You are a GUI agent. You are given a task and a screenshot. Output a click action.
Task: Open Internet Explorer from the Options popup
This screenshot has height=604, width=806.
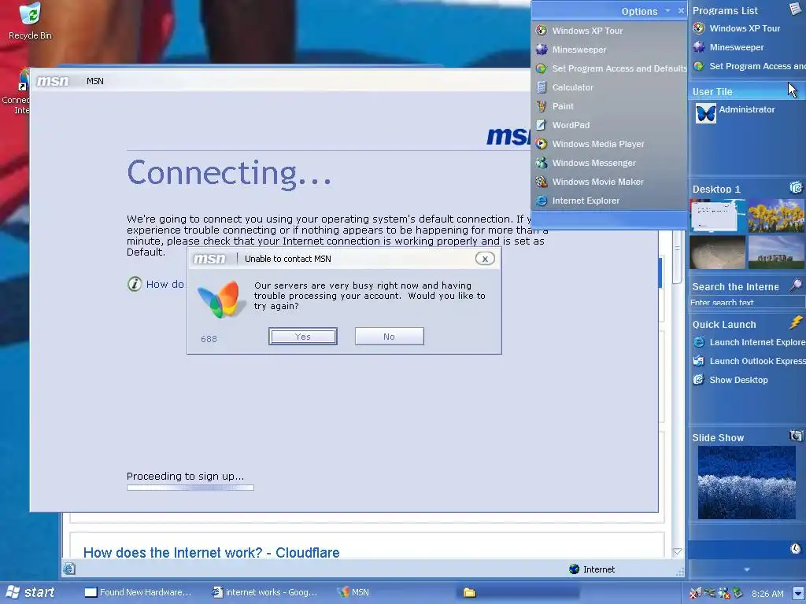coord(609,201)
